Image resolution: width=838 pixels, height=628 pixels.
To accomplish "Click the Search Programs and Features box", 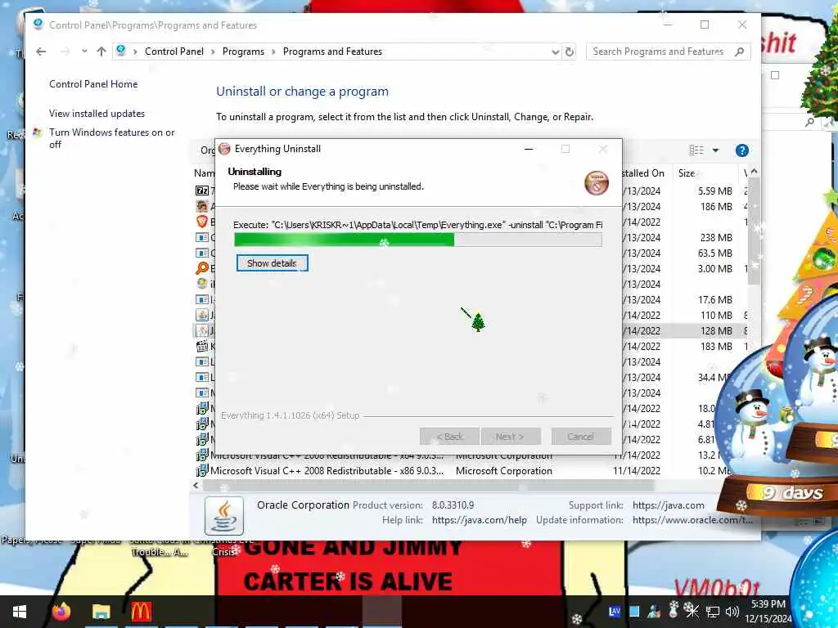I will [668, 52].
